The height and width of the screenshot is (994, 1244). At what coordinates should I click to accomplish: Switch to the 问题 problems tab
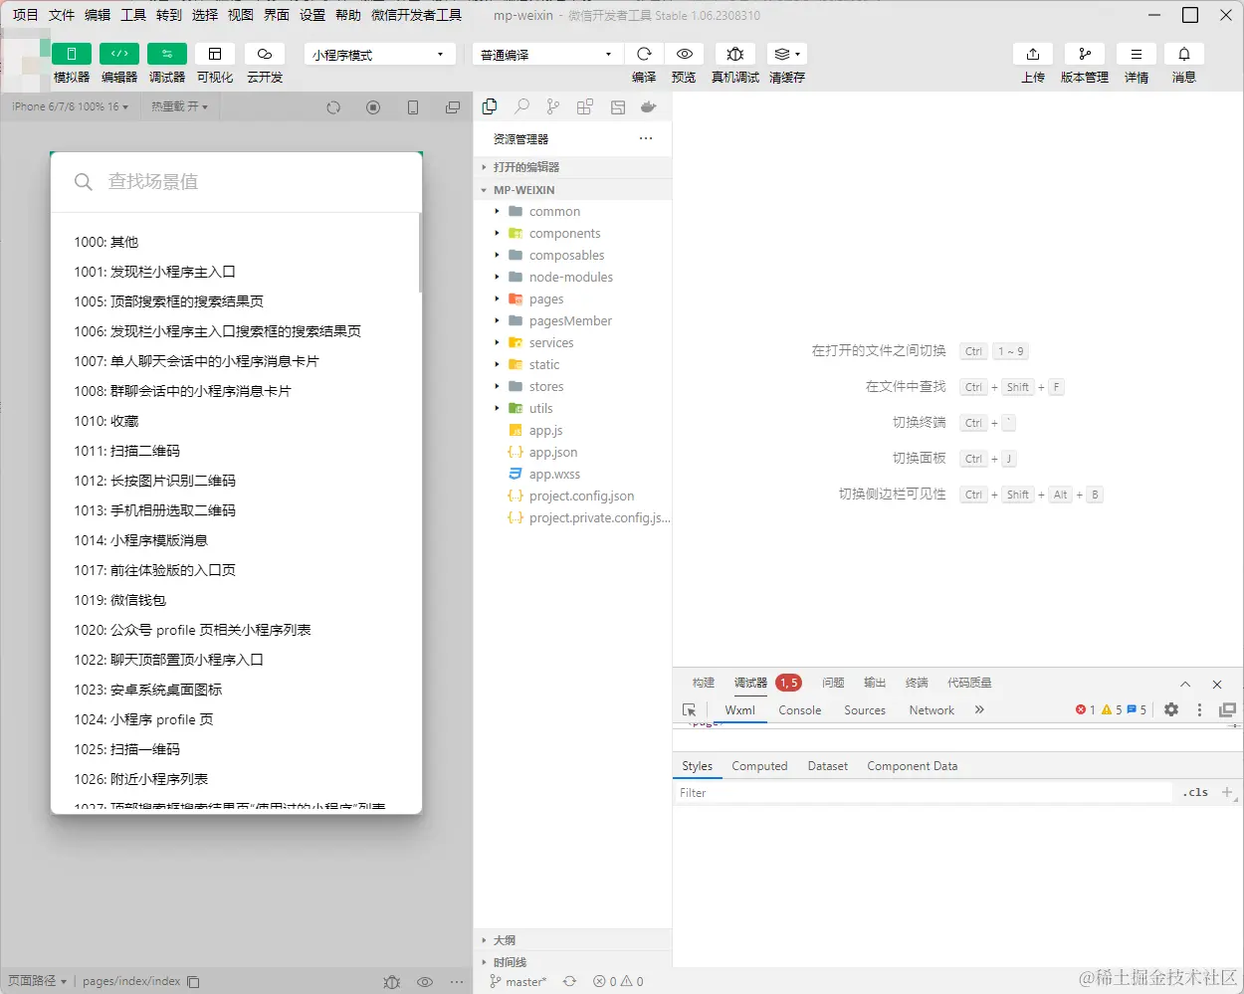coord(833,683)
